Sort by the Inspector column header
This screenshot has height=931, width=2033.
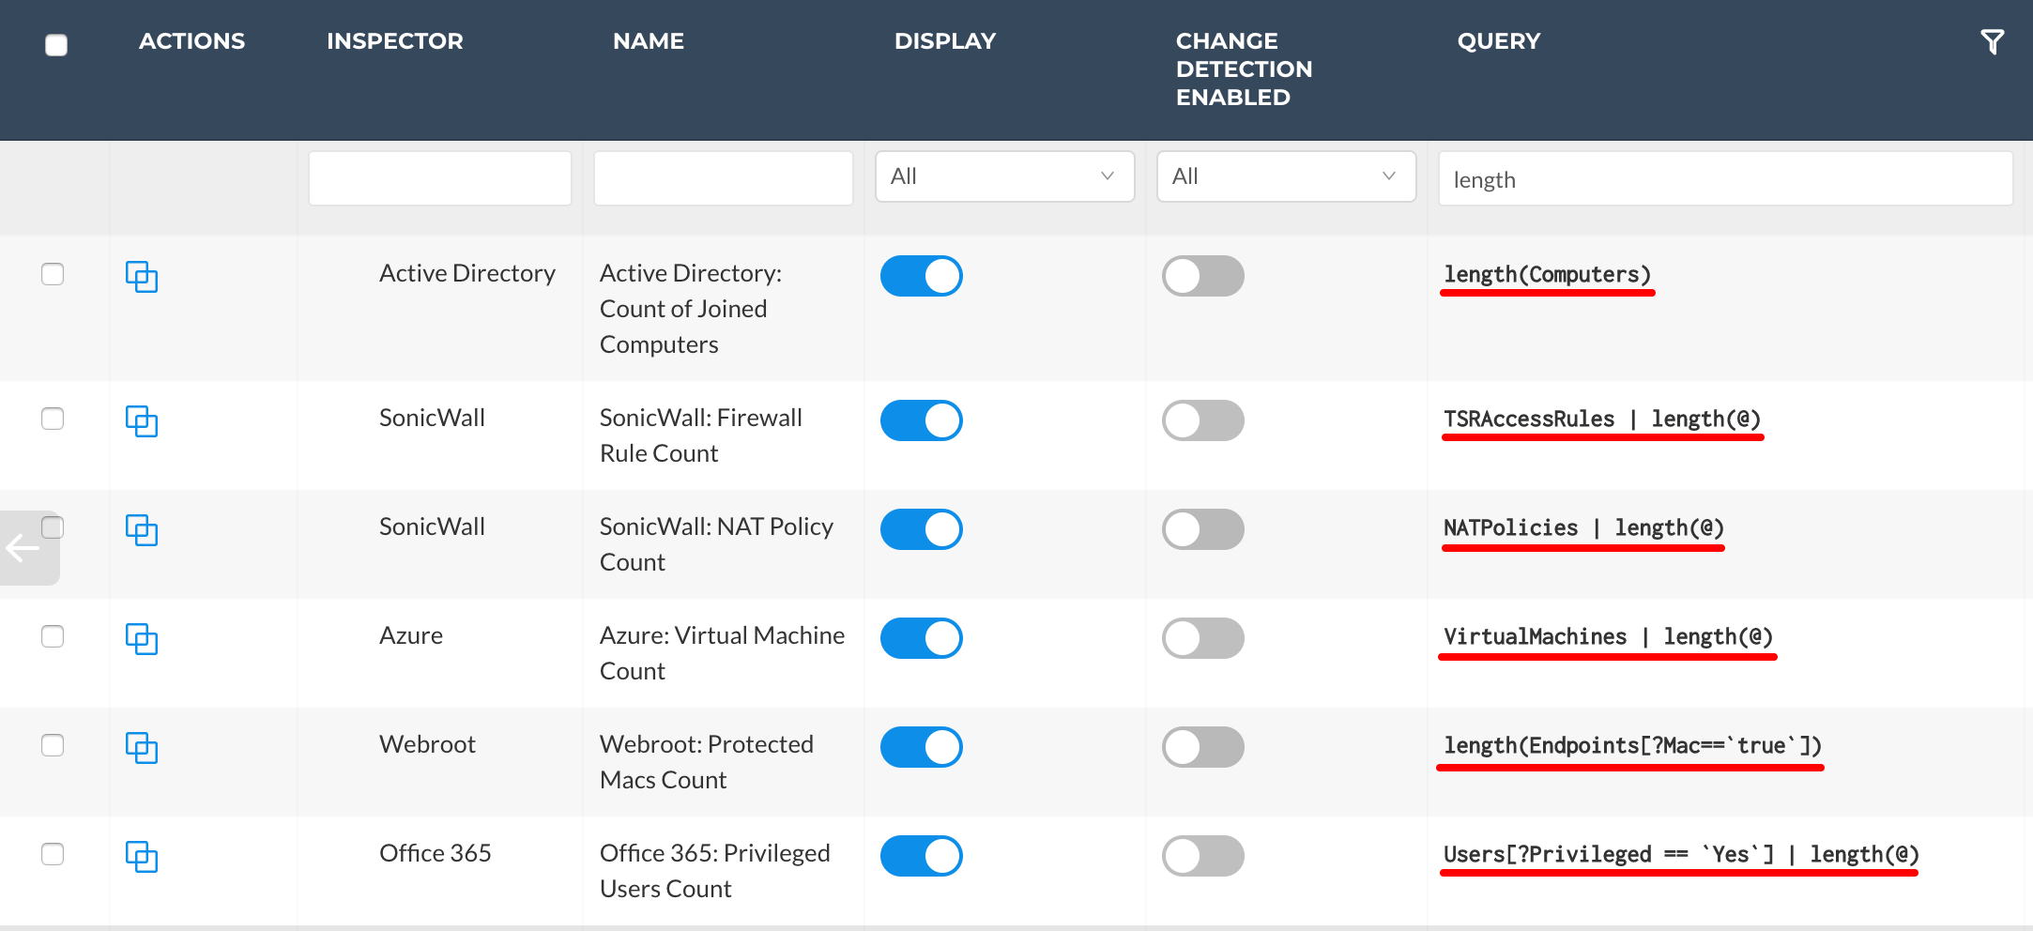click(395, 41)
